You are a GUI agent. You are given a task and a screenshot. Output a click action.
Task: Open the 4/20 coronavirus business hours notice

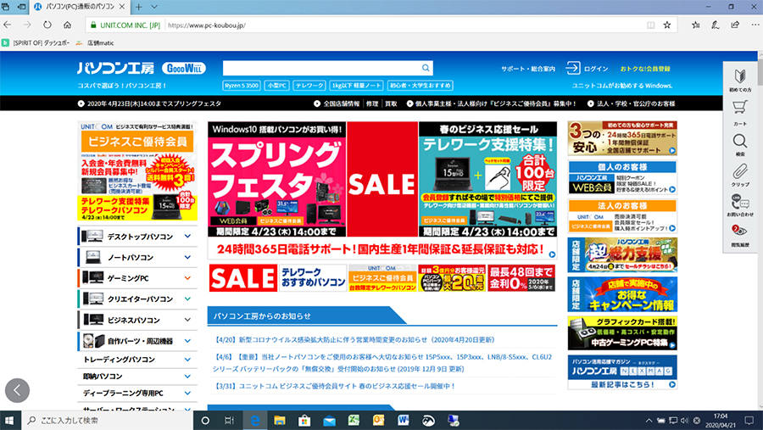pyautogui.click(x=354, y=339)
